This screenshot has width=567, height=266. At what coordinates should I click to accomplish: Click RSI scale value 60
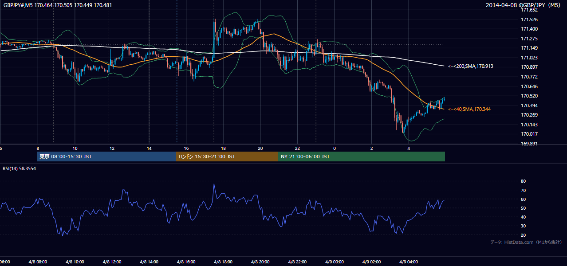coord(523,199)
